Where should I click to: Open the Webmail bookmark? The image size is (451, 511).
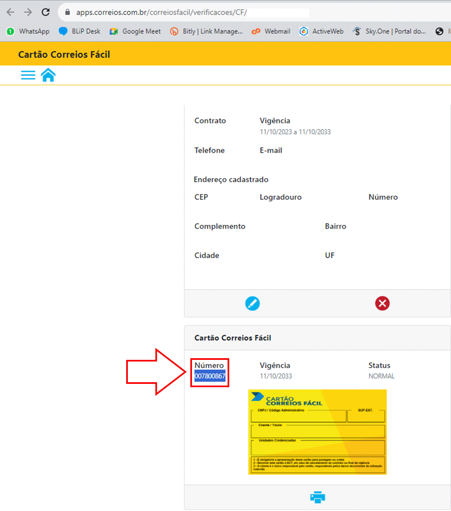click(x=271, y=31)
